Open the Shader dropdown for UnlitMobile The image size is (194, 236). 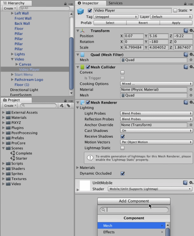tap(150, 189)
